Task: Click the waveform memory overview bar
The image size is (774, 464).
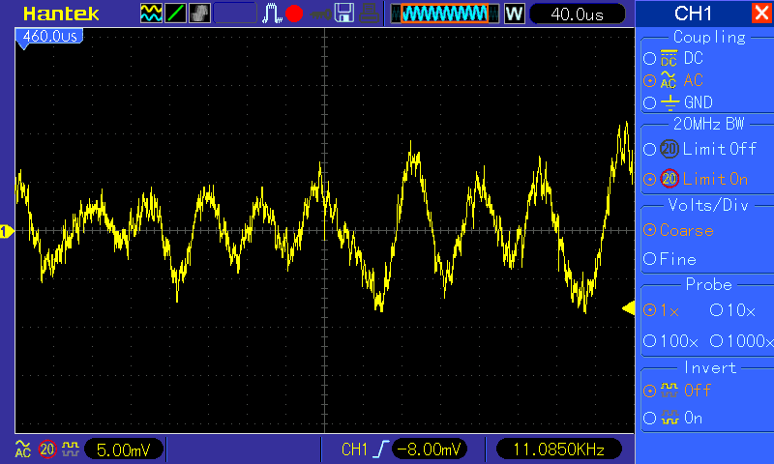Action: point(445,14)
